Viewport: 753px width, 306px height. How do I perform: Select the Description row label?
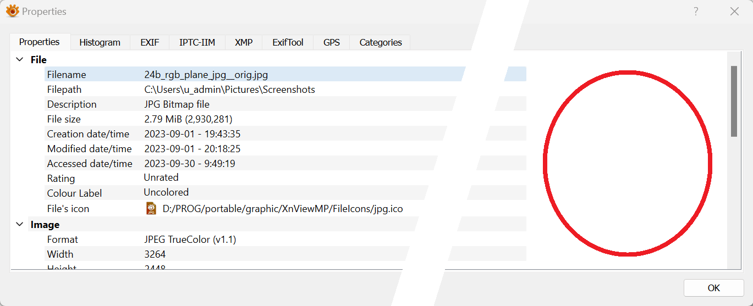(72, 104)
